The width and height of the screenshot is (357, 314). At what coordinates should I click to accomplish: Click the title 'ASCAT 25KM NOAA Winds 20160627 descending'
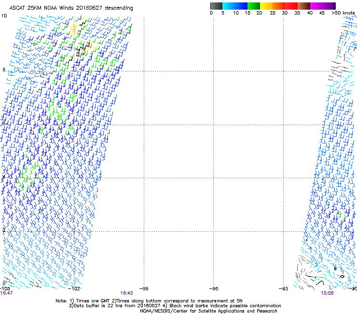pos(71,8)
